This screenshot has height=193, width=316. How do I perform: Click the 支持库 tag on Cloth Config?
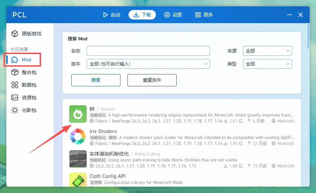(x=96, y=182)
